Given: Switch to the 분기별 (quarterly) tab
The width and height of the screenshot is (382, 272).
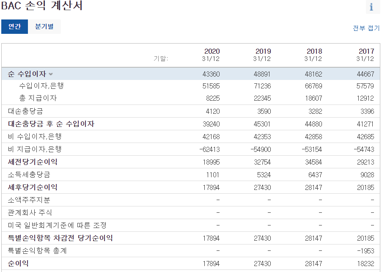Looking at the screenshot, I should [x=44, y=27].
